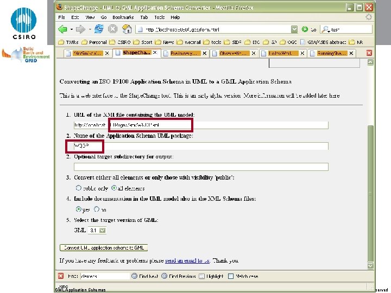Click the red close-tab button at tab bar end
The height and width of the screenshot is (293, 391).
pos(369,53)
